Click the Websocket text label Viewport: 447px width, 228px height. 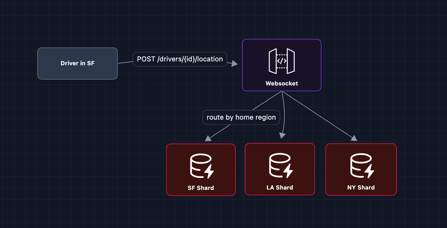(x=282, y=83)
